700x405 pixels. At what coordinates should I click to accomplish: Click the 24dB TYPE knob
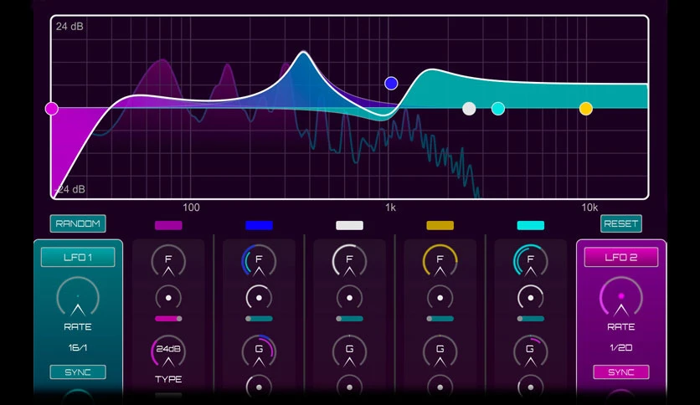pyautogui.click(x=168, y=351)
